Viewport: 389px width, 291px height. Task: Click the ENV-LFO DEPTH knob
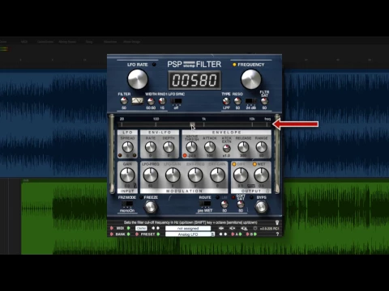pyautogui.click(x=169, y=147)
